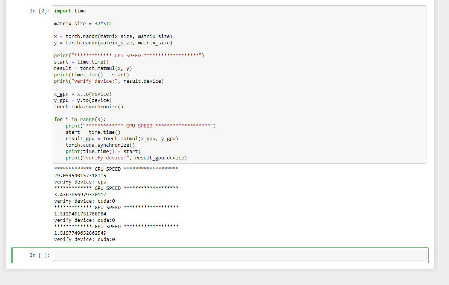449x285 pixels.
Task: Click output value 1.5157749652862549
Action: click(80, 233)
